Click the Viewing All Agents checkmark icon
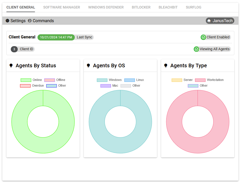This screenshot has width=241, height=182. click(x=197, y=49)
